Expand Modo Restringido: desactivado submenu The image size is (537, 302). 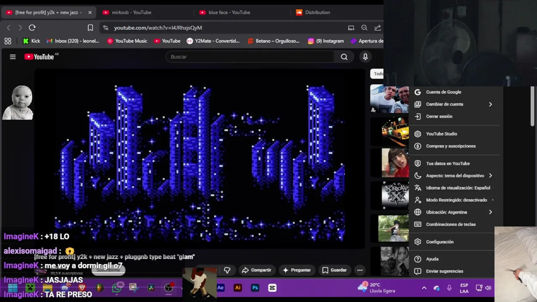[x=493, y=200]
